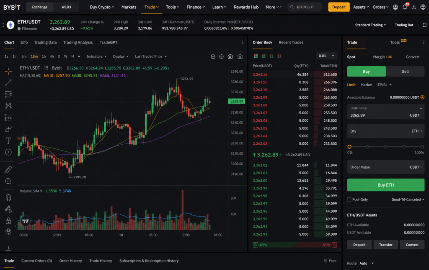This screenshot has height=270, width=429.
Task: Select the 4h chart interval
Action: click(x=52, y=57)
